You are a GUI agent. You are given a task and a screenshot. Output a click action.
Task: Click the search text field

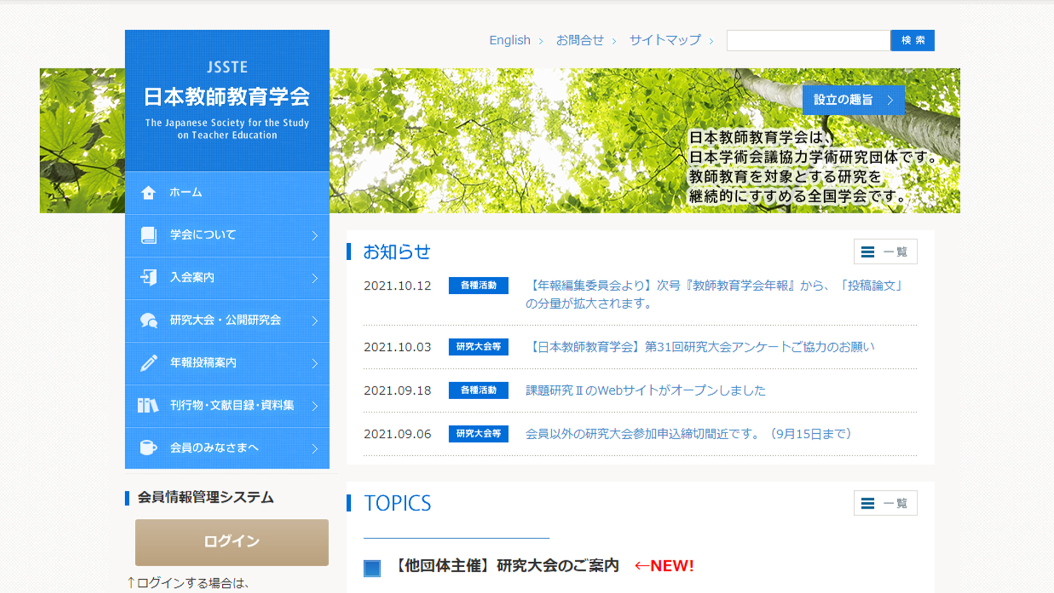pyautogui.click(x=808, y=41)
